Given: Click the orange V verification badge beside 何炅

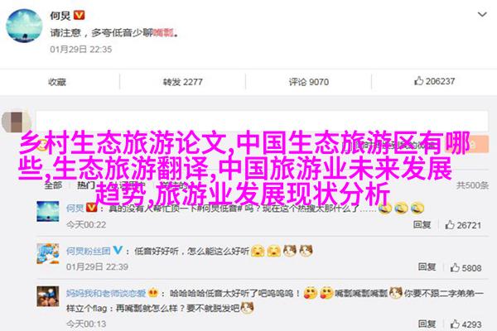Looking at the screenshot, I should tap(79, 15).
